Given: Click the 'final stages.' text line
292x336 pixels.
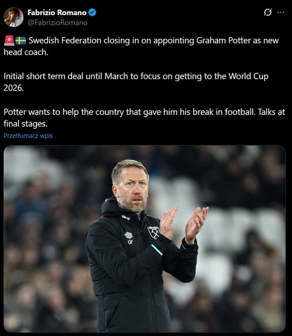Looking at the screenshot, I should 25,124.
